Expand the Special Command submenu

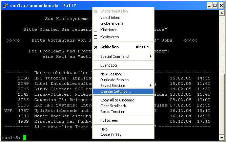click(x=123, y=56)
